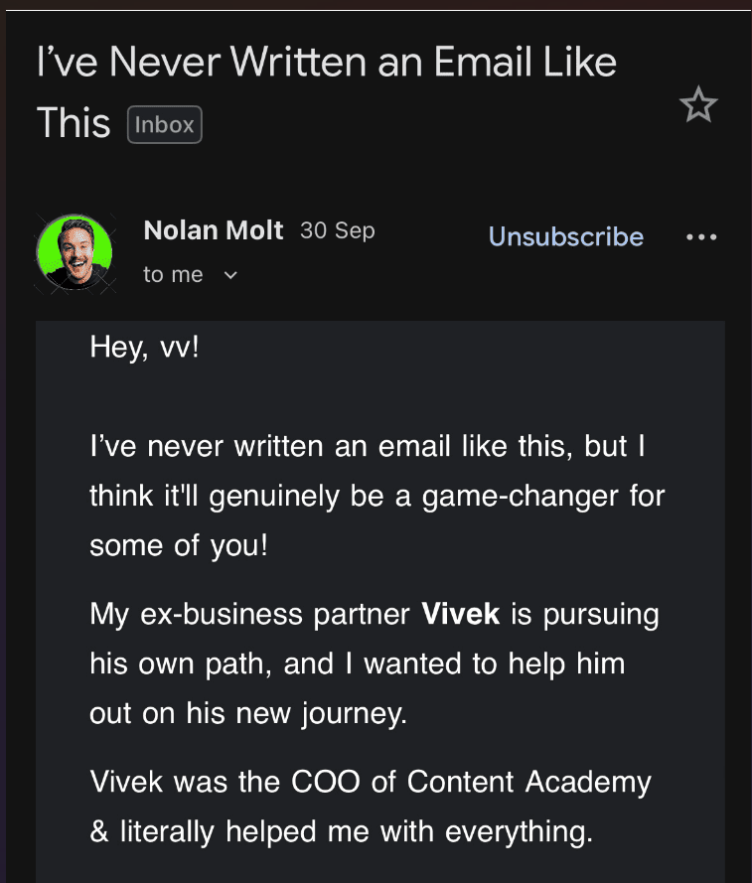Click the line starting 'I've never written'
Image resolution: width=752 pixels, height=883 pixels.
[368, 447]
